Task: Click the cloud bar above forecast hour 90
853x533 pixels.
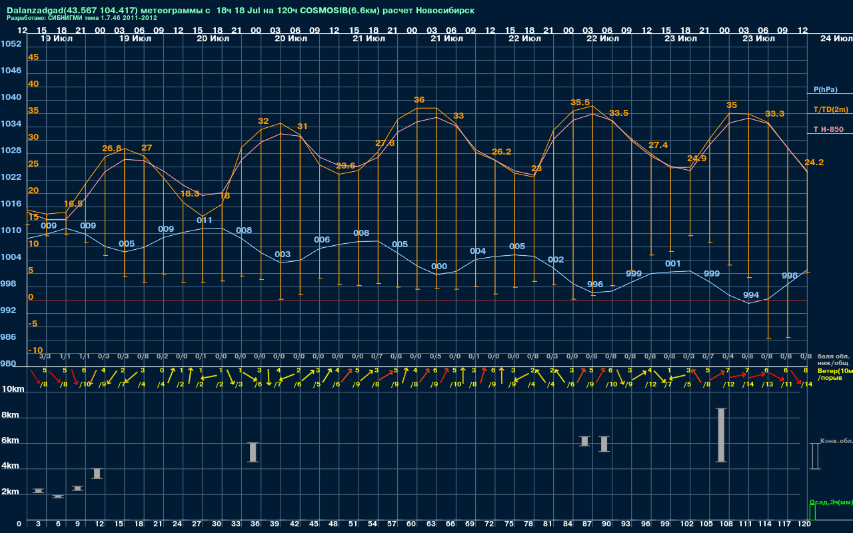Action: coord(604,444)
